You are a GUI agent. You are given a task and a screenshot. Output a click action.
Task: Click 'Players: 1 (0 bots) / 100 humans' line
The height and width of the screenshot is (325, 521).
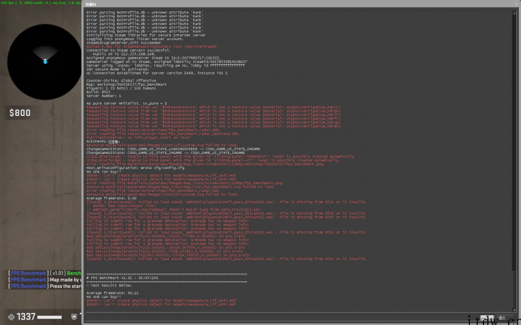tap(121, 88)
